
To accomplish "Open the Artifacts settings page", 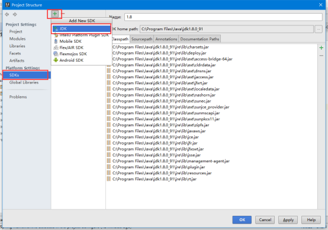I will point(17,60).
